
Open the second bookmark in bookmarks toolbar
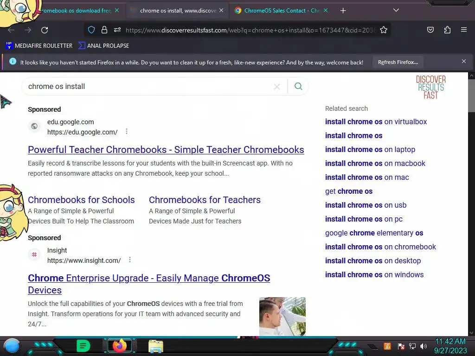(103, 46)
